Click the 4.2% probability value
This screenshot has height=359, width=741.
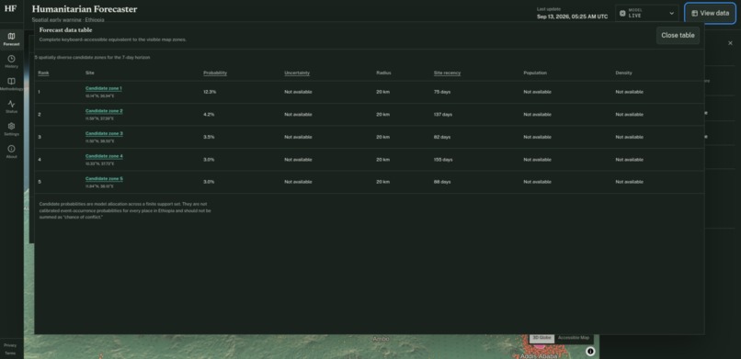pyautogui.click(x=209, y=115)
